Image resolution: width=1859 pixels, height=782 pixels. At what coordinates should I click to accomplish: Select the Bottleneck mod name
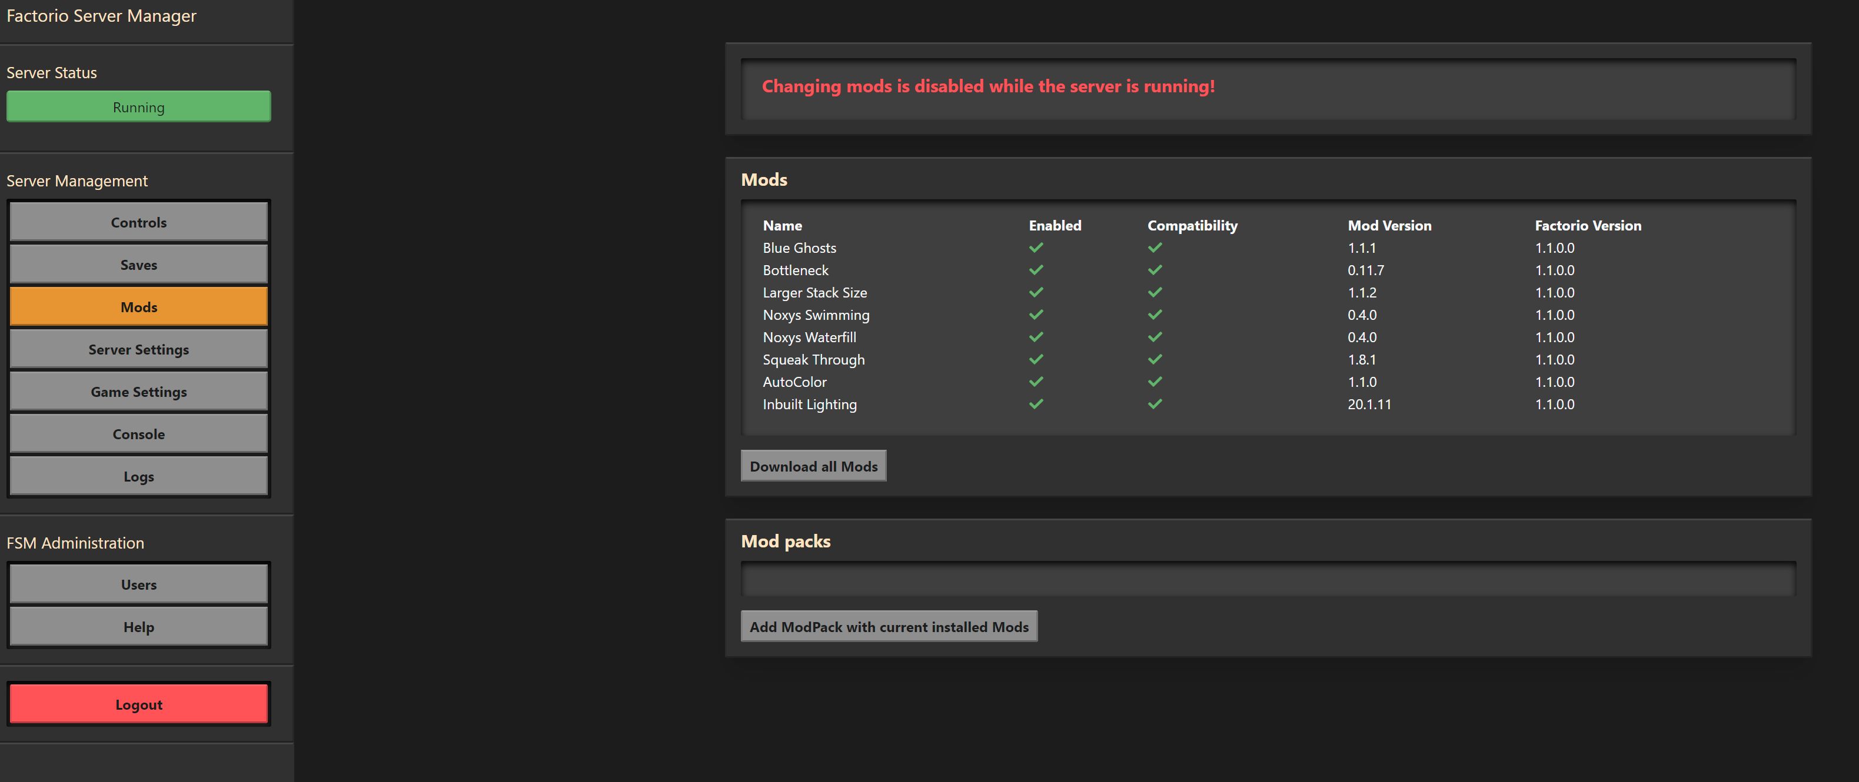pyautogui.click(x=795, y=270)
